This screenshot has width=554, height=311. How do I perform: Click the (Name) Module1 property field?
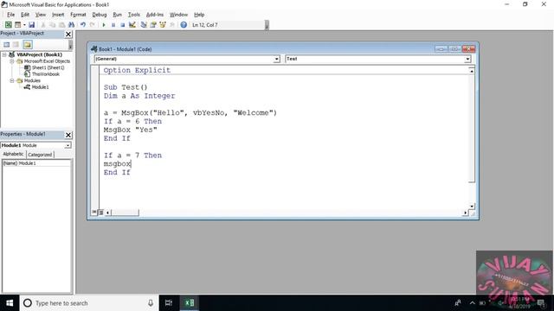(x=36, y=163)
